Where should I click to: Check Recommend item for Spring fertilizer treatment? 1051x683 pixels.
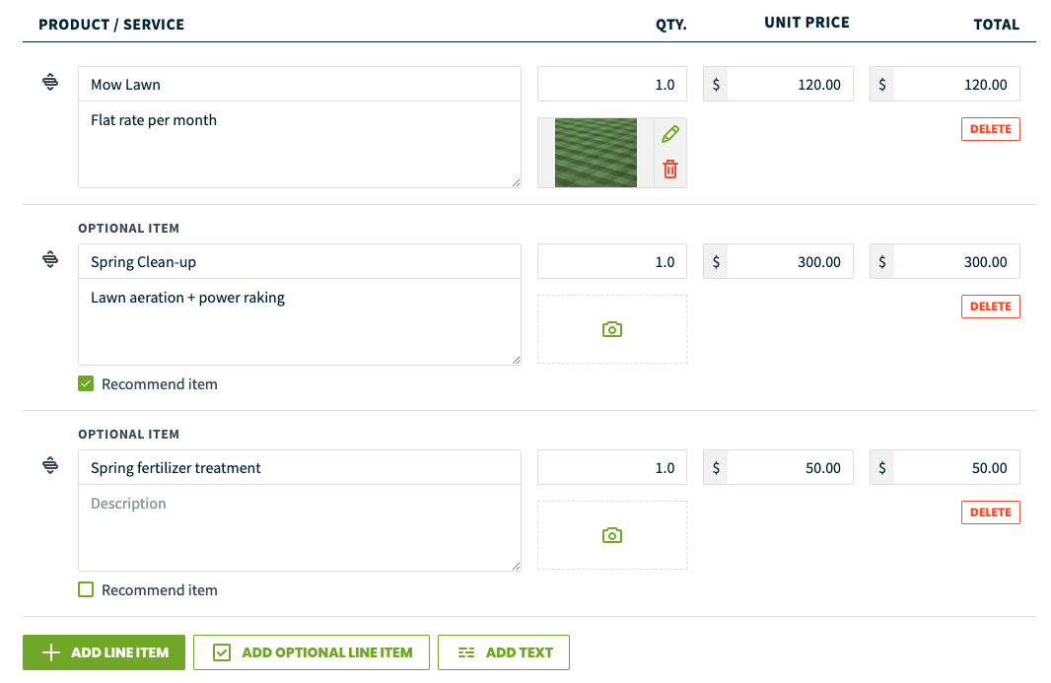(x=86, y=589)
